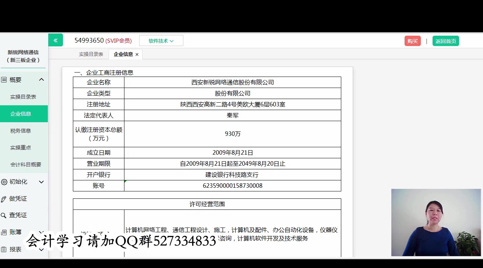The height and width of the screenshot is (268, 483).
Task: Click the red 购买 button
Action: coord(412,41)
